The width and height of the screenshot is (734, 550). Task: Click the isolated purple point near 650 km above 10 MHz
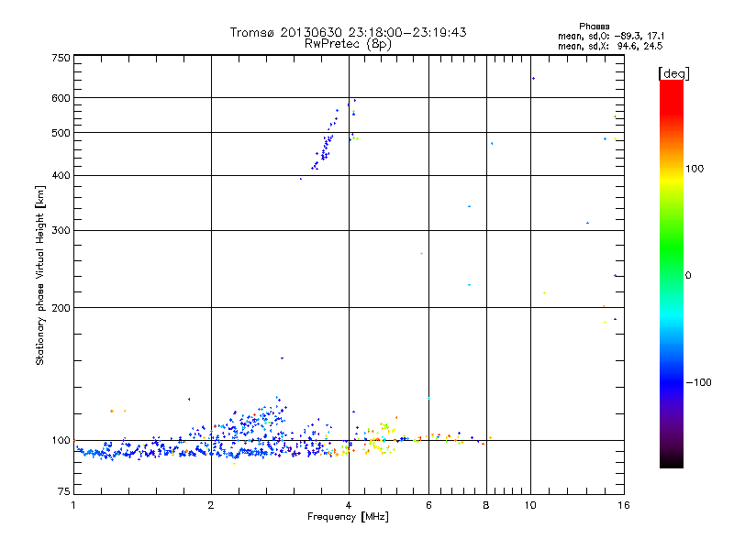(x=533, y=79)
